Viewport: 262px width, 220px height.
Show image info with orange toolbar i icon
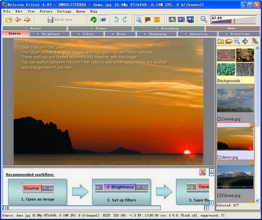(156, 20)
